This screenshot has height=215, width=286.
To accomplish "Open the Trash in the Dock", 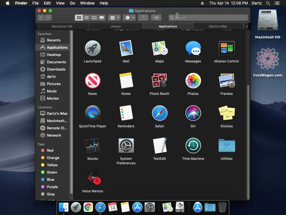I will point(222,207).
